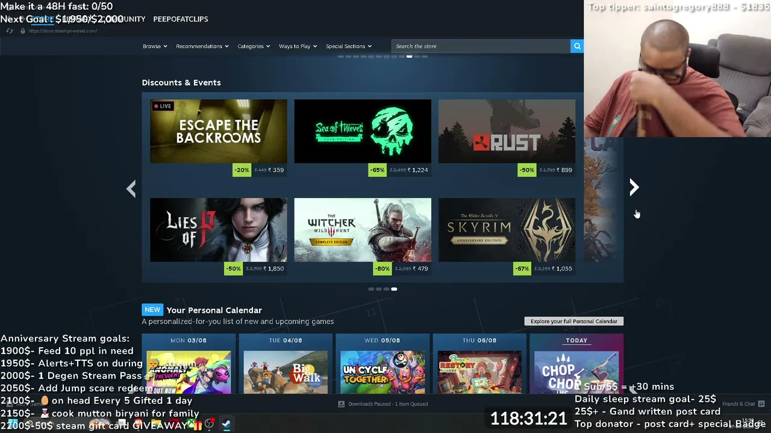This screenshot has height=433, width=771.
Task: Open the Skyrim Anniversary Edition capsule
Action: coord(507,230)
